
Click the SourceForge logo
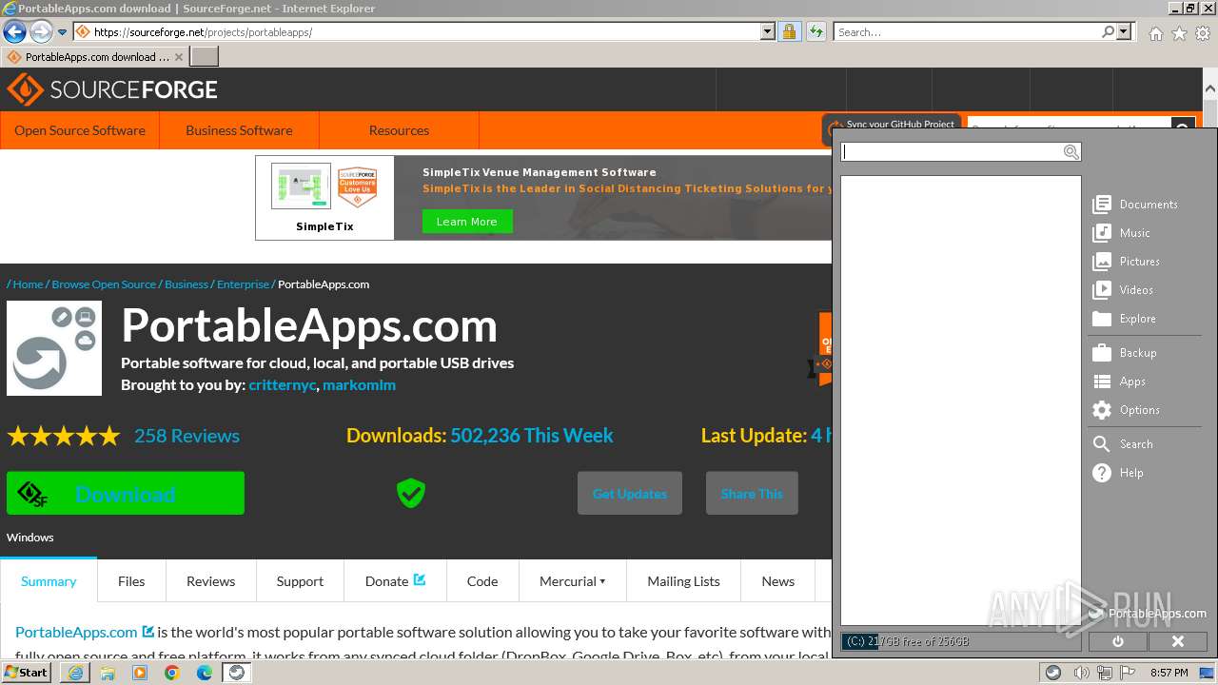[112, 89]
